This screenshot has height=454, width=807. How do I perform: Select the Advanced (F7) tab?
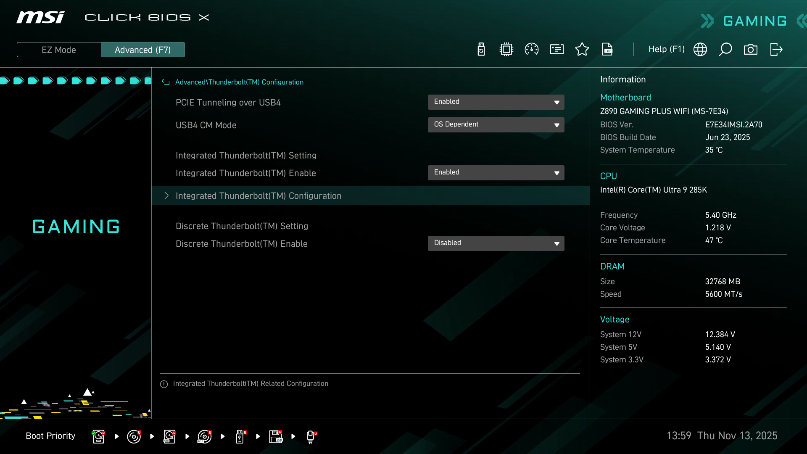pos(143,50)
